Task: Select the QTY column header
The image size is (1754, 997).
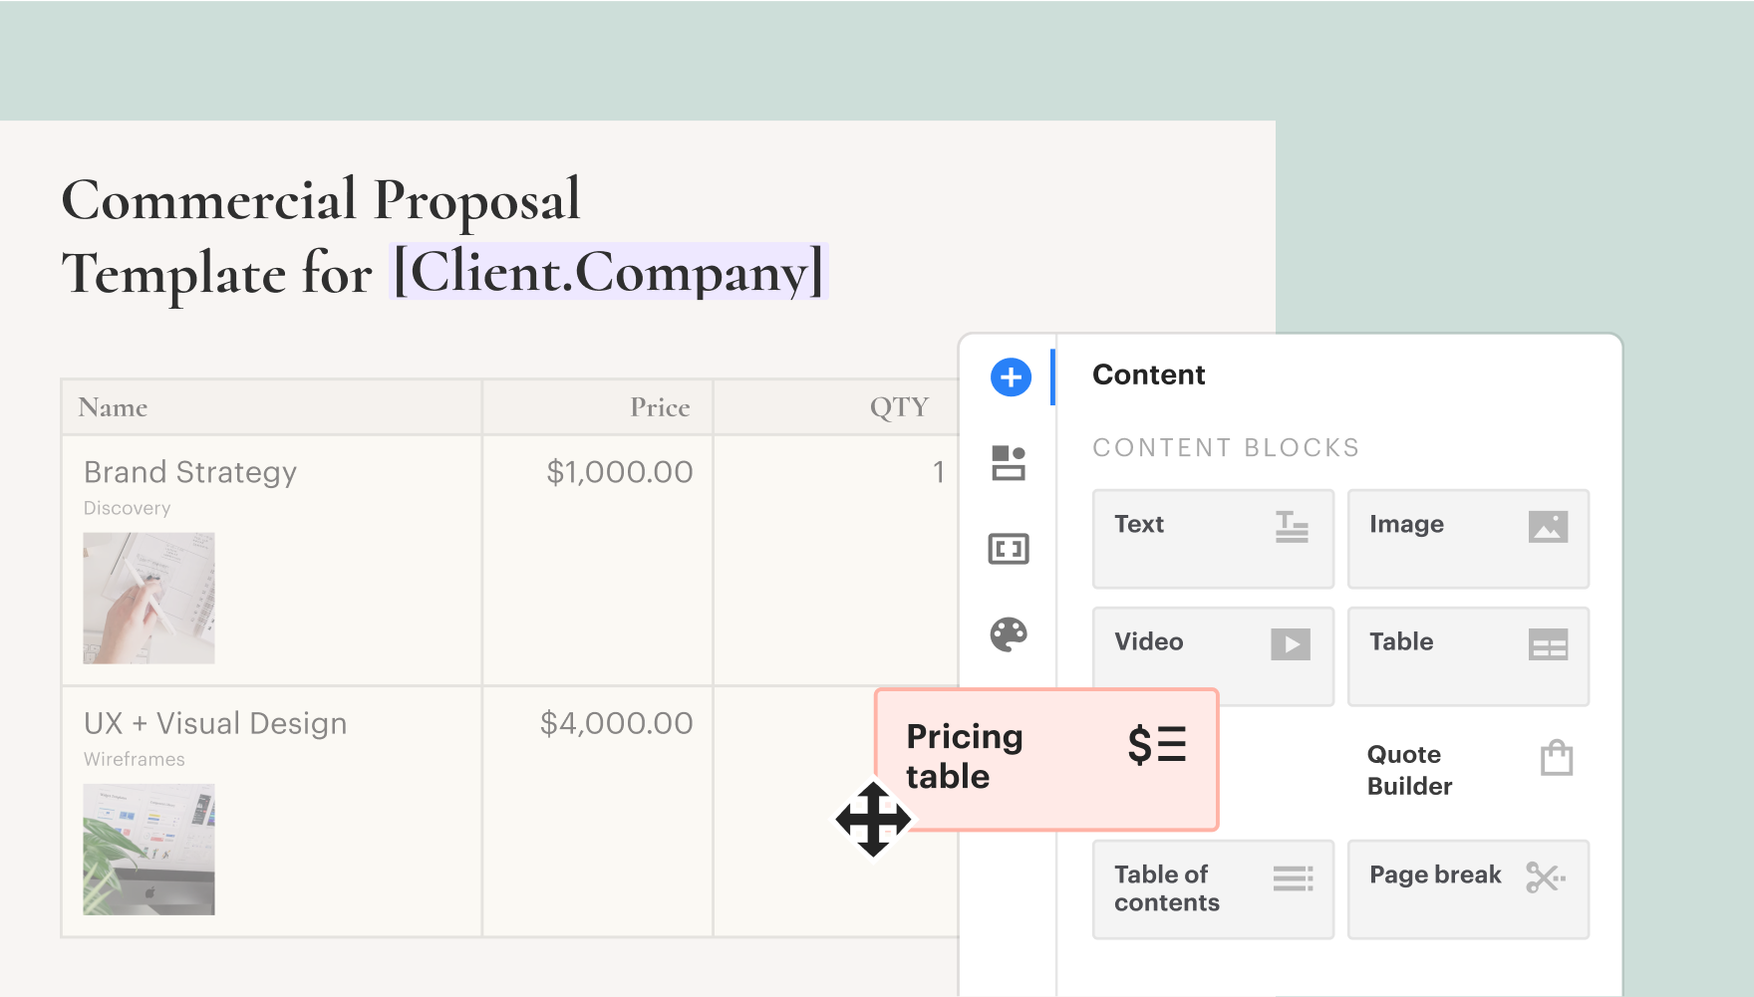Action: pos(899,406)
